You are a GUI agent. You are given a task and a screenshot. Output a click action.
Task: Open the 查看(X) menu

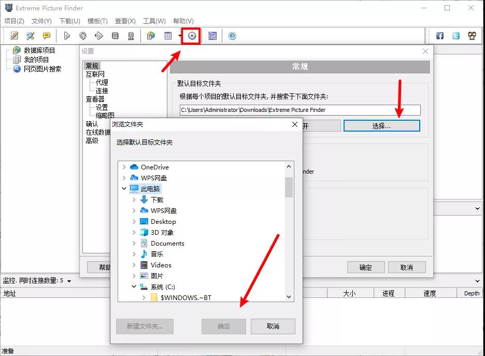click(x=125, y=21)
